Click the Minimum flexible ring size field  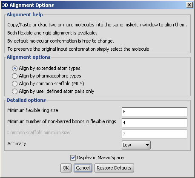pos(155,112)
